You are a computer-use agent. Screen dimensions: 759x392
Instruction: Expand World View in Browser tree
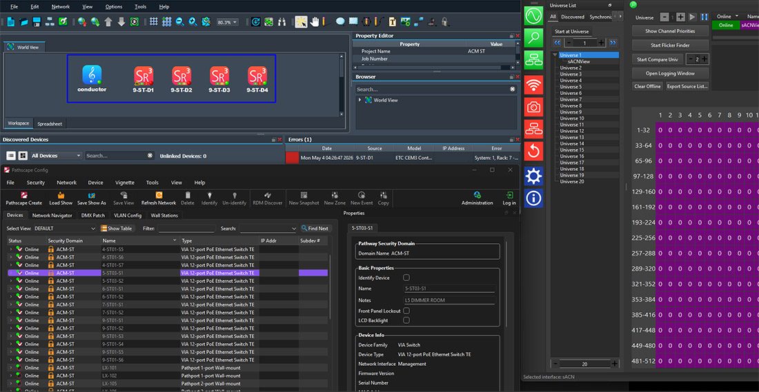click(359, 100)
